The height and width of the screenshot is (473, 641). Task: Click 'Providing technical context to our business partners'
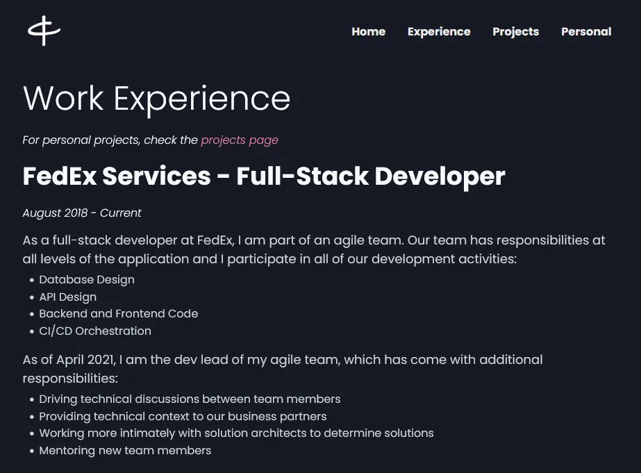pos(183,416)
